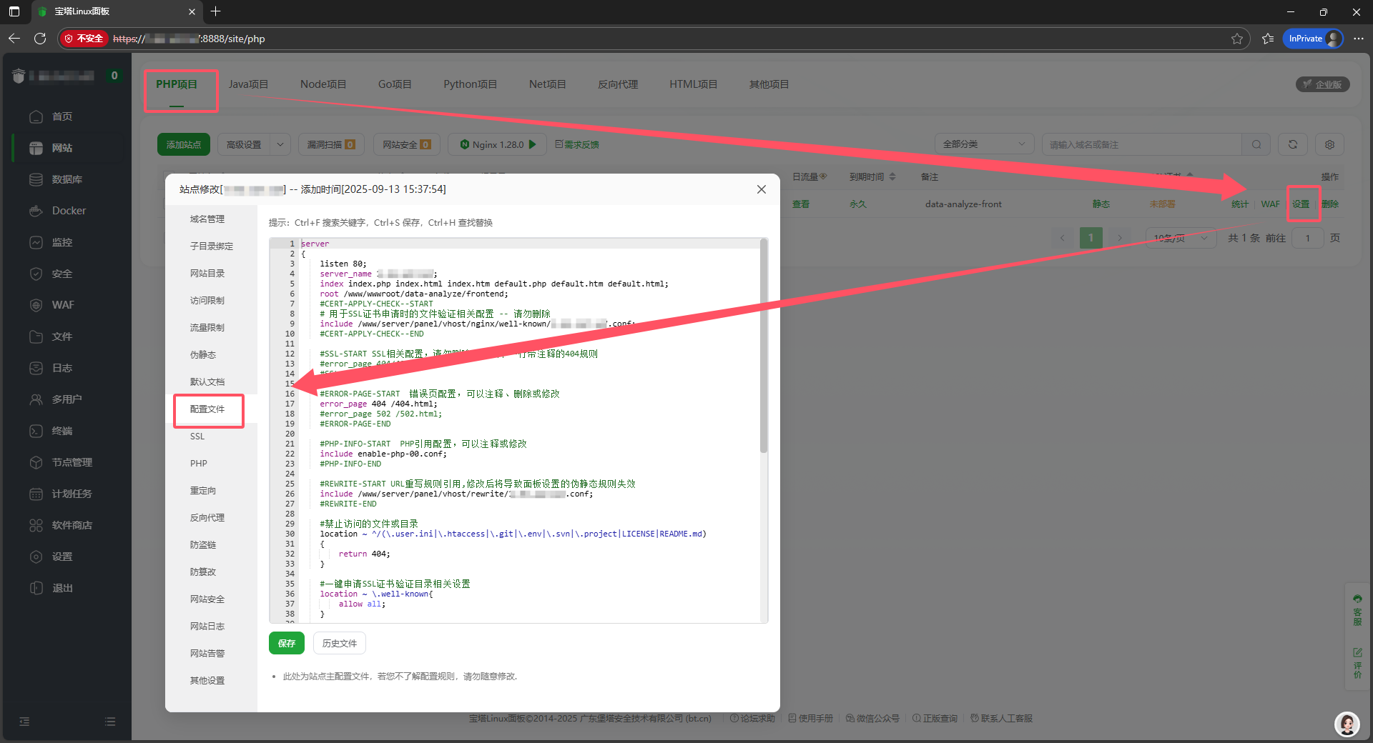Open the 监控 monitoring panel
The height and width of the screenshot is (743, 1373).
coord(61,242)
